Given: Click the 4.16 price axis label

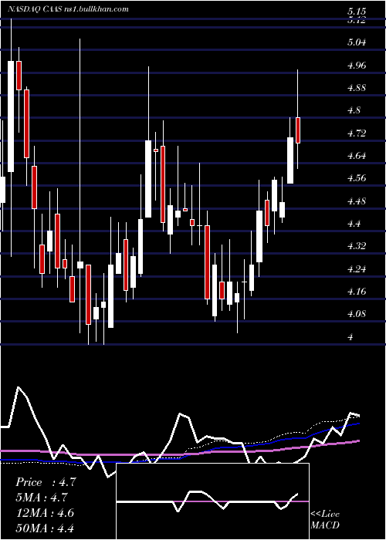Looking at the screenshot, I should pyautogui.click(x=357, y=292).
